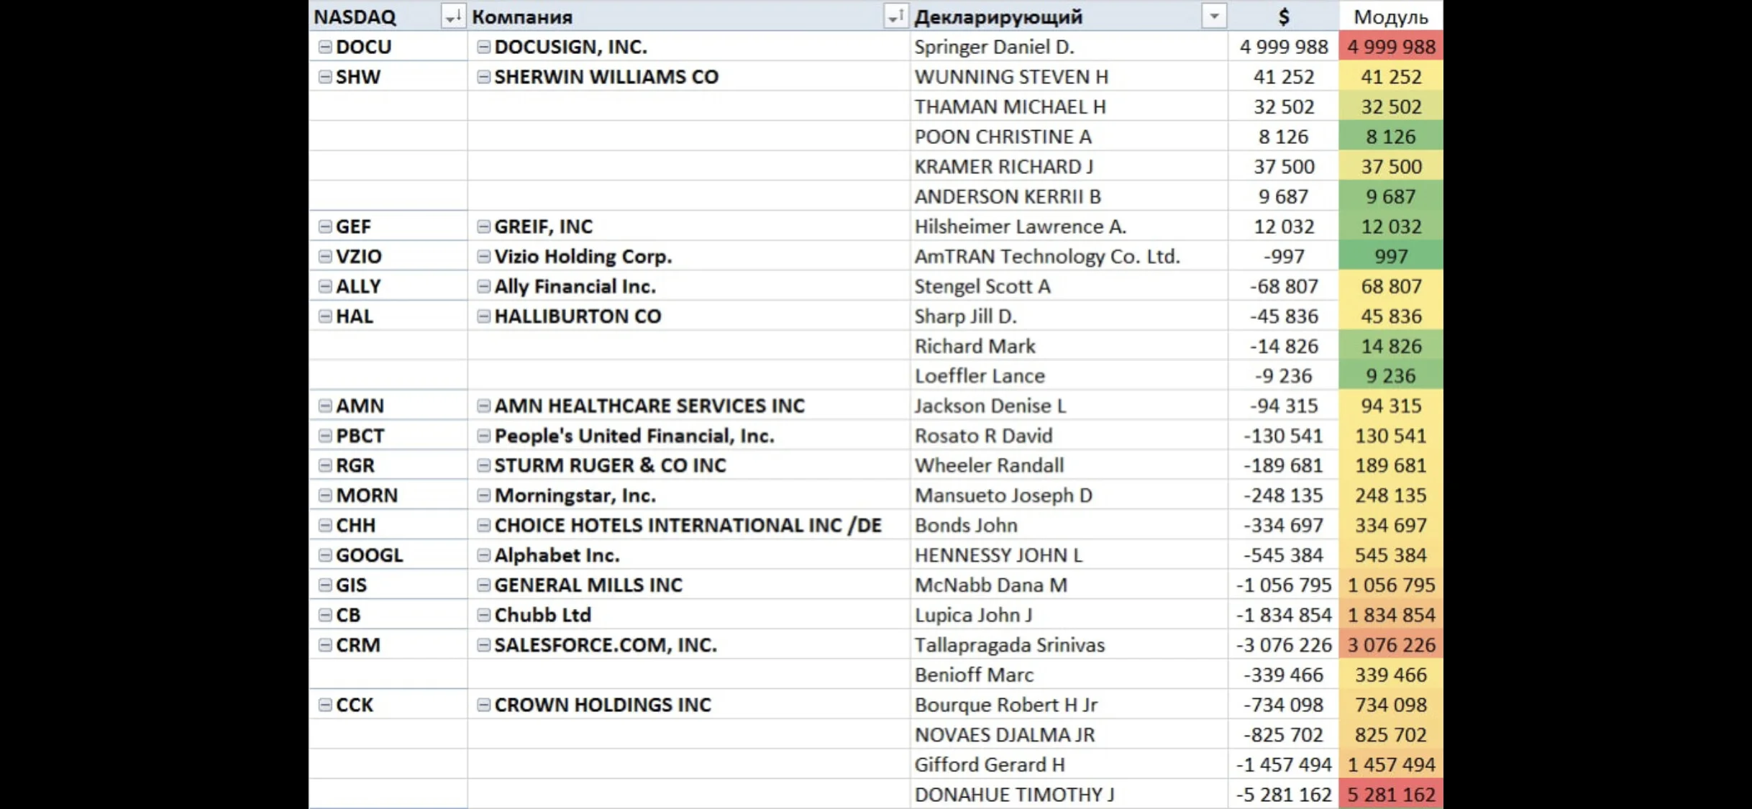1752x809 pixels.
Task: Collapse the Alphabet Inc. company rows
Action: (483, 555)
